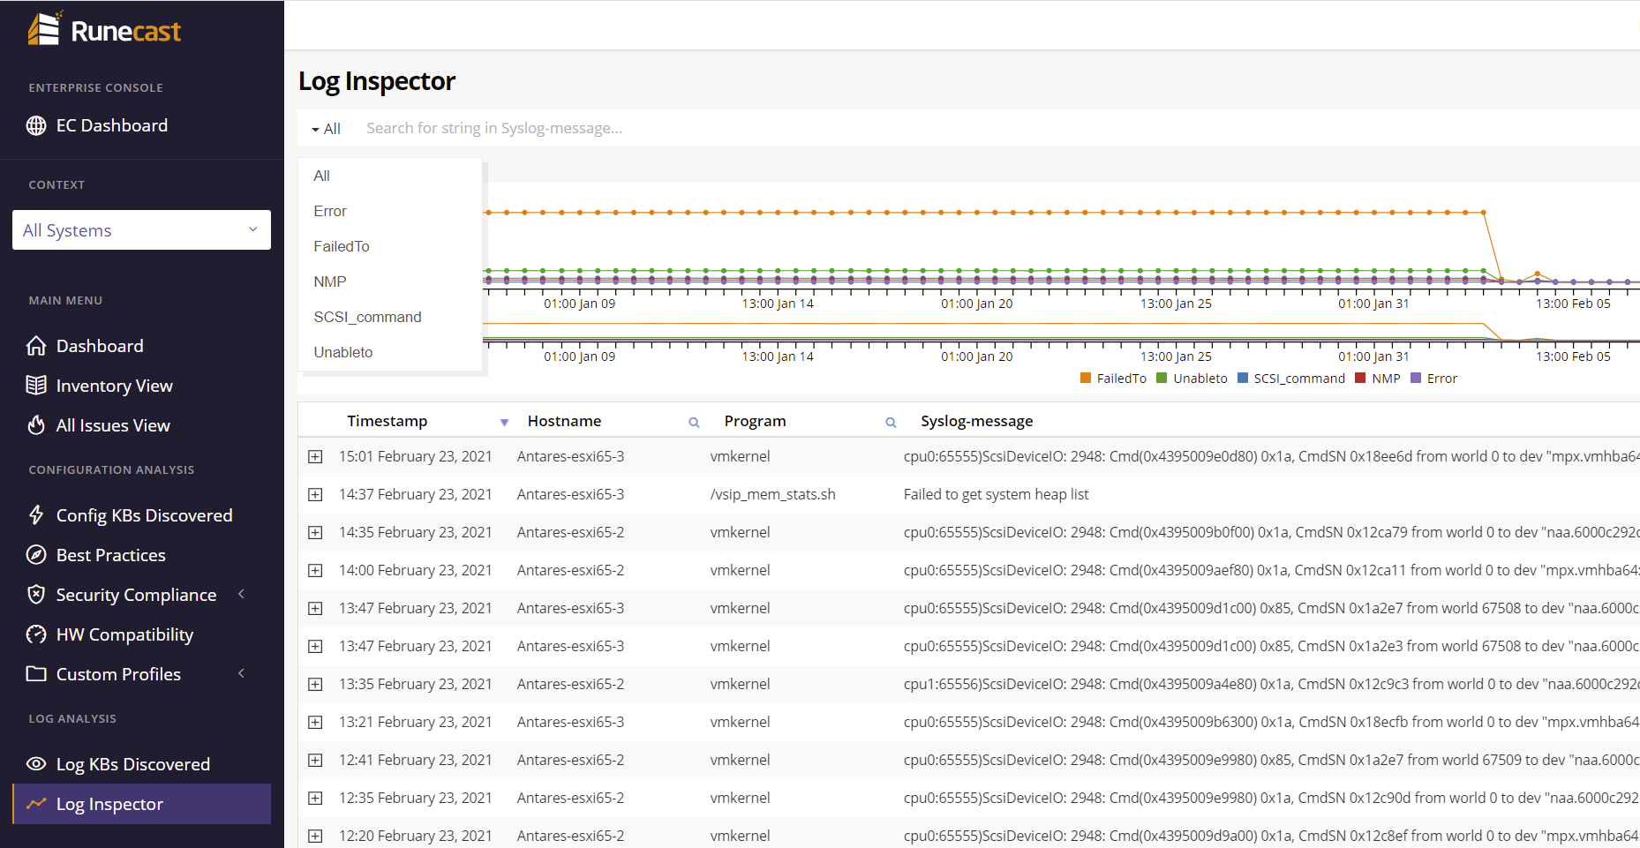Click the Timestamp column header
The height and width of the screenshot is (848, 1640).
point(387,421)
